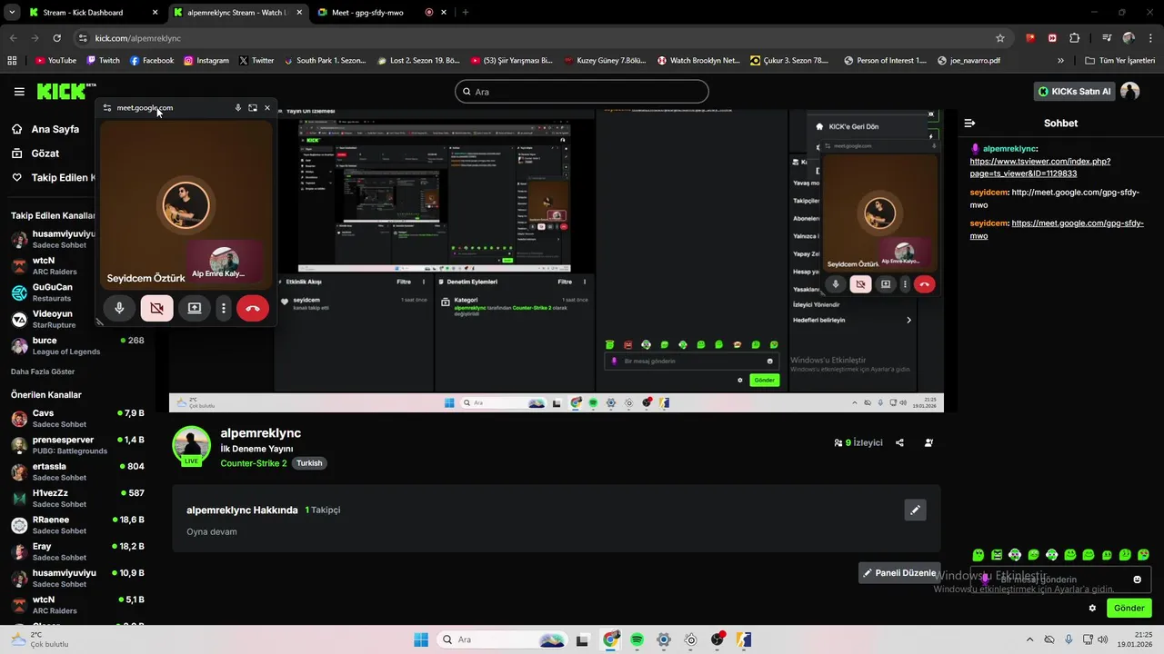Open Gözat in sidebar
1164x654 pixels.
45,154
